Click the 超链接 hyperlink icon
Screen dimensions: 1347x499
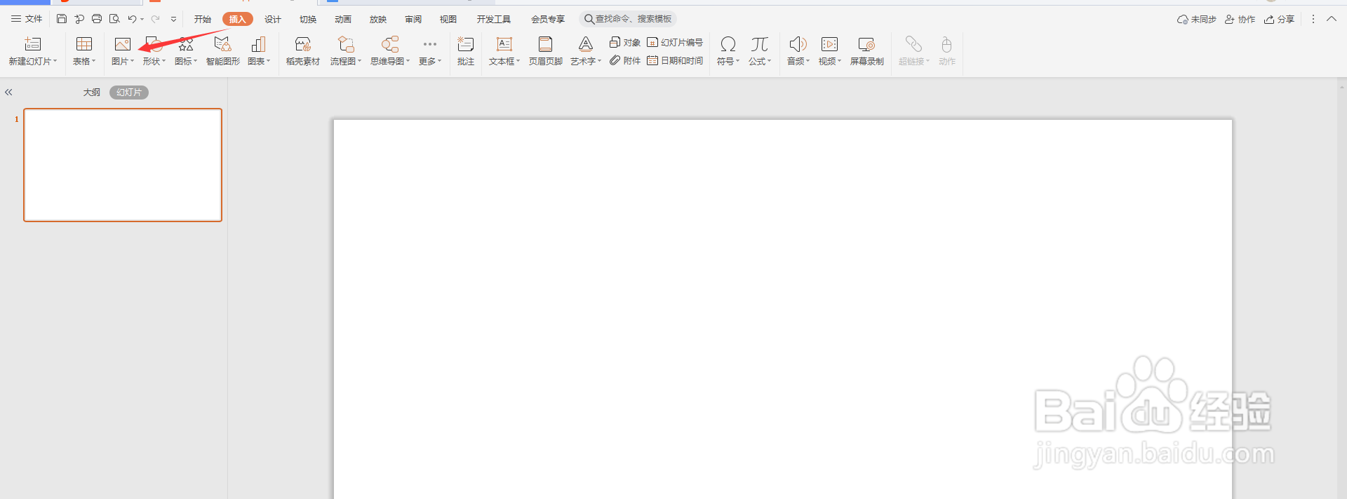coord(913,44)
